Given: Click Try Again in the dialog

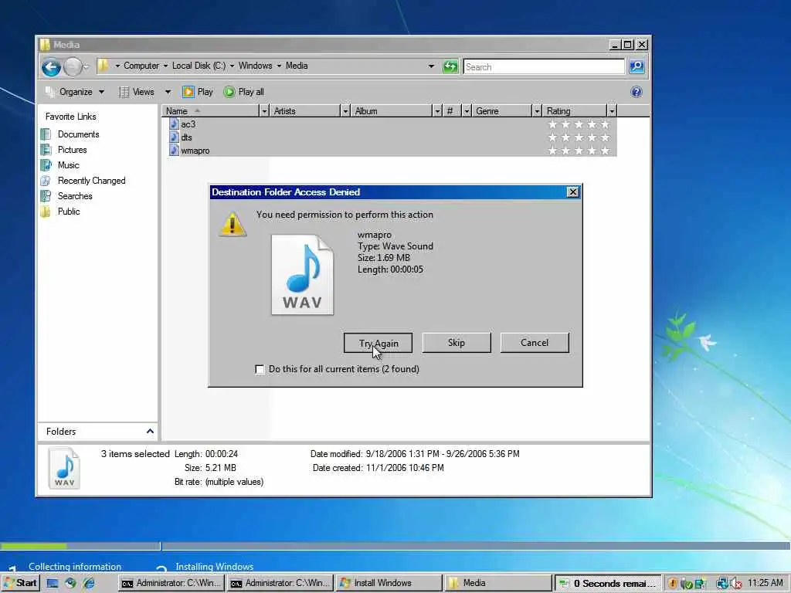Looking at the screenshot, I should pyautogui.click(x=378, y=343).
